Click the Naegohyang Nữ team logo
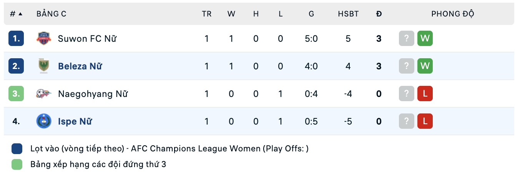 click(43, 94)
